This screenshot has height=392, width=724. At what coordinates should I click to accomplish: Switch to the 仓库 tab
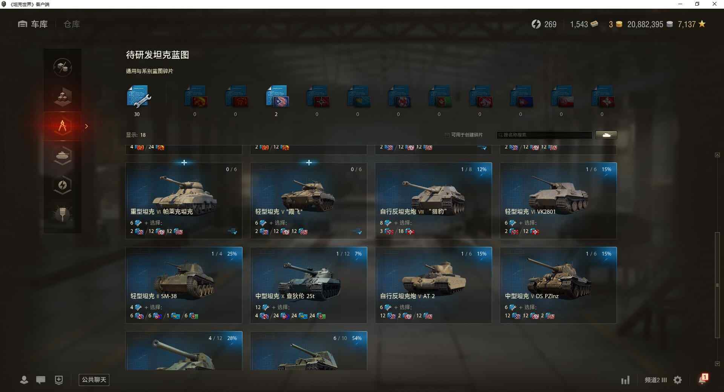tap(72, 24)
